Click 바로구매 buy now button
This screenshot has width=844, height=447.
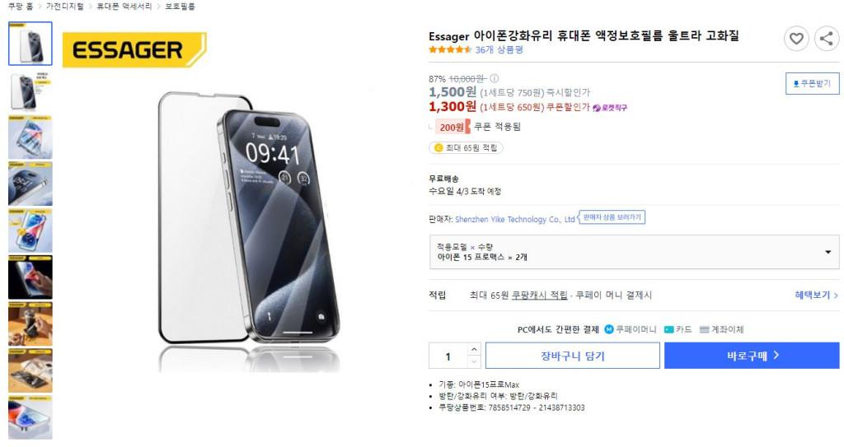[752, 356]
